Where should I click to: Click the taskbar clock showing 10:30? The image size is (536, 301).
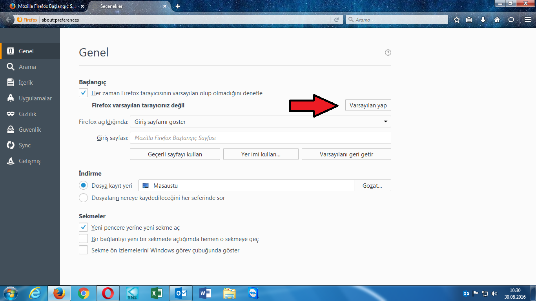[x=515, y=293]
